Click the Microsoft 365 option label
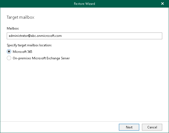This screenshot has width=169, height=133. click(22, 51)
